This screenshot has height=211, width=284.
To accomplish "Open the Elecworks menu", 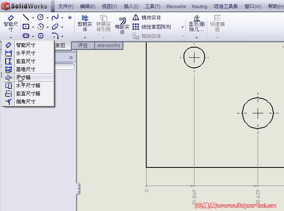I will tap(176, 6).
